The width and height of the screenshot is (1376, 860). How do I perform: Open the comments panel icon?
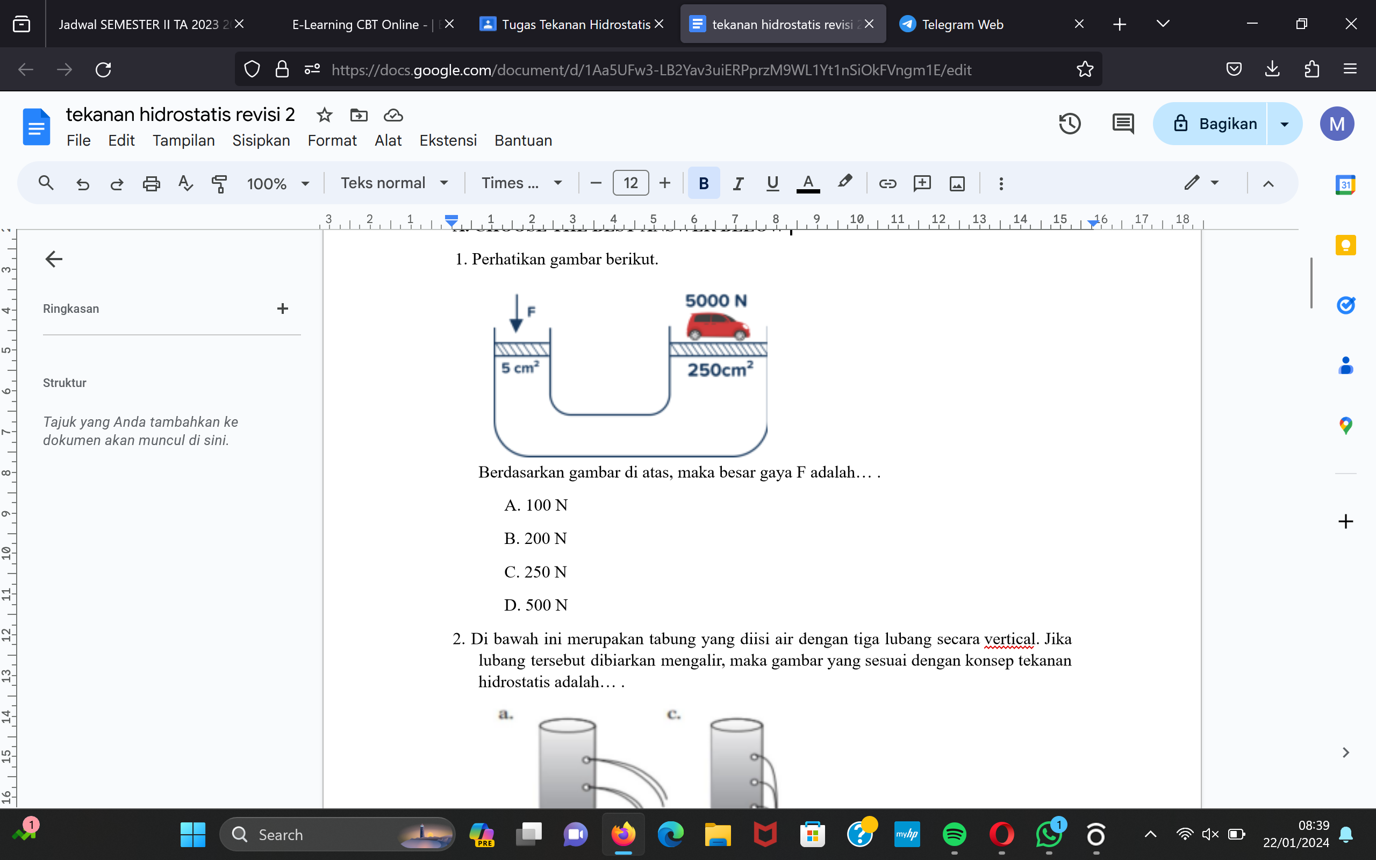[1122, 124]
